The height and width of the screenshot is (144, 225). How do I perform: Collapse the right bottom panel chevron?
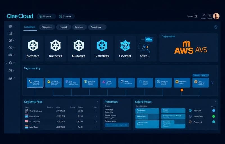[216, 102]
